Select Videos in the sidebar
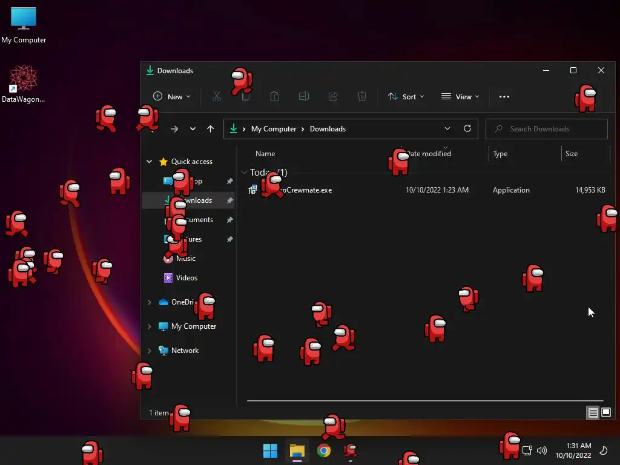Screen dimensions: 620x465 [x=180, y=278]
